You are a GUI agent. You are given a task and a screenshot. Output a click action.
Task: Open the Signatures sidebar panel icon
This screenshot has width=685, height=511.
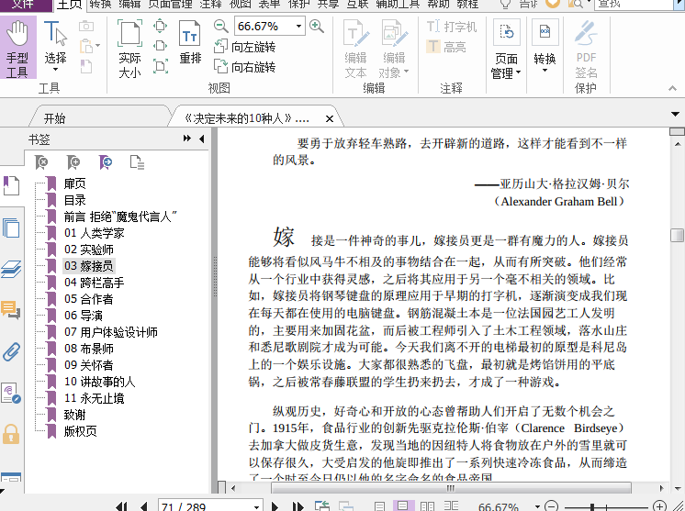pos(11,393)
